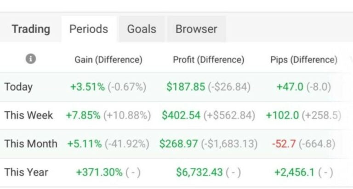Select the Periods tab
This screenshot has width=353, height=189.
coord(89,29)
